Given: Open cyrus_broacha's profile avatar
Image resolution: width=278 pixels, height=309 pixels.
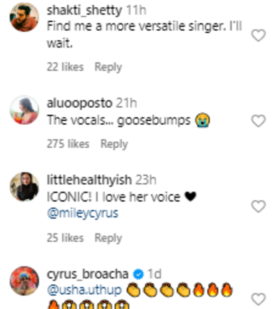Looking at the screenshot, I should [x=24, y=281].
